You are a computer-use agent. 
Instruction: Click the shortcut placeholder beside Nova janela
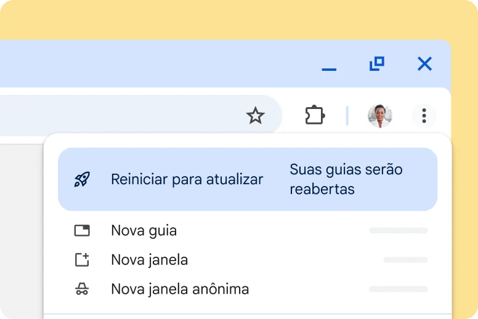405,260
